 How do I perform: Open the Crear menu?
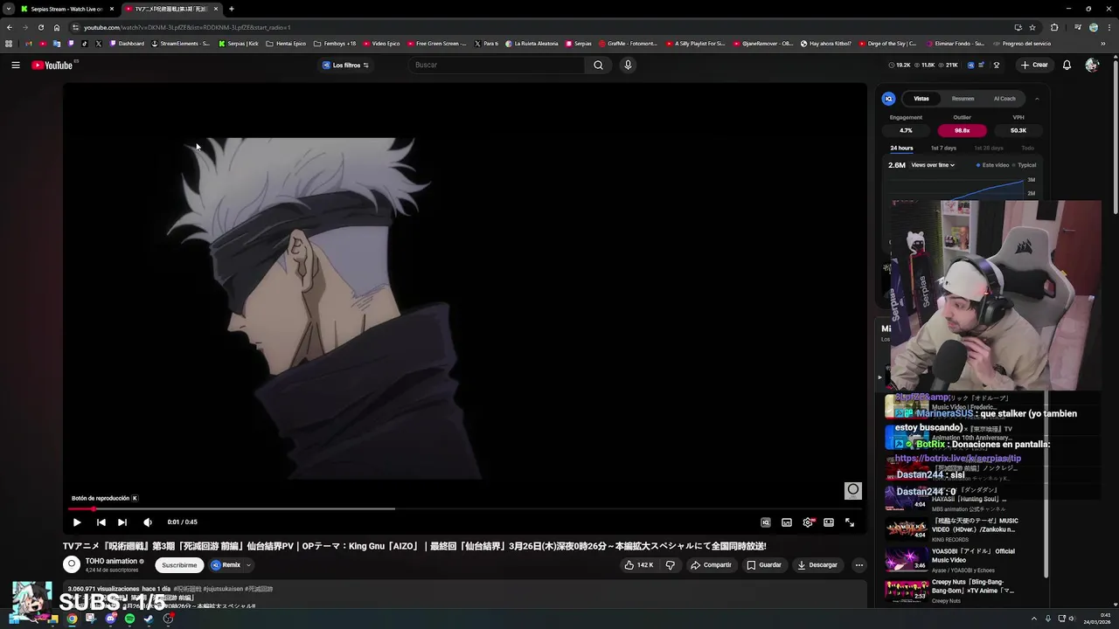point(1033,66)
